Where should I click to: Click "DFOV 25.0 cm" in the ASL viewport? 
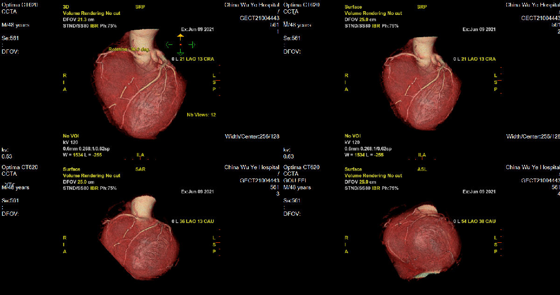[x=360, y=182]
